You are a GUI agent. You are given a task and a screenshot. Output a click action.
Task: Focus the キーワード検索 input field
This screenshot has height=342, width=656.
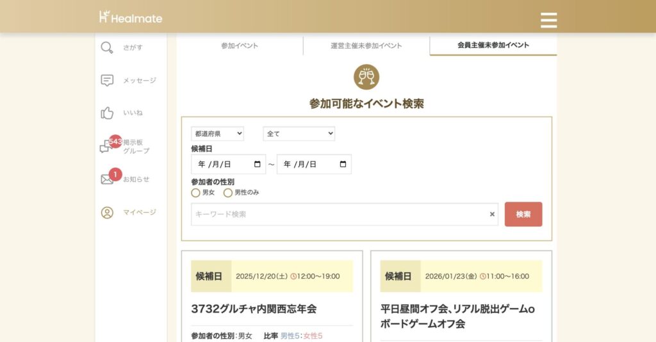(x=344, y=214)
